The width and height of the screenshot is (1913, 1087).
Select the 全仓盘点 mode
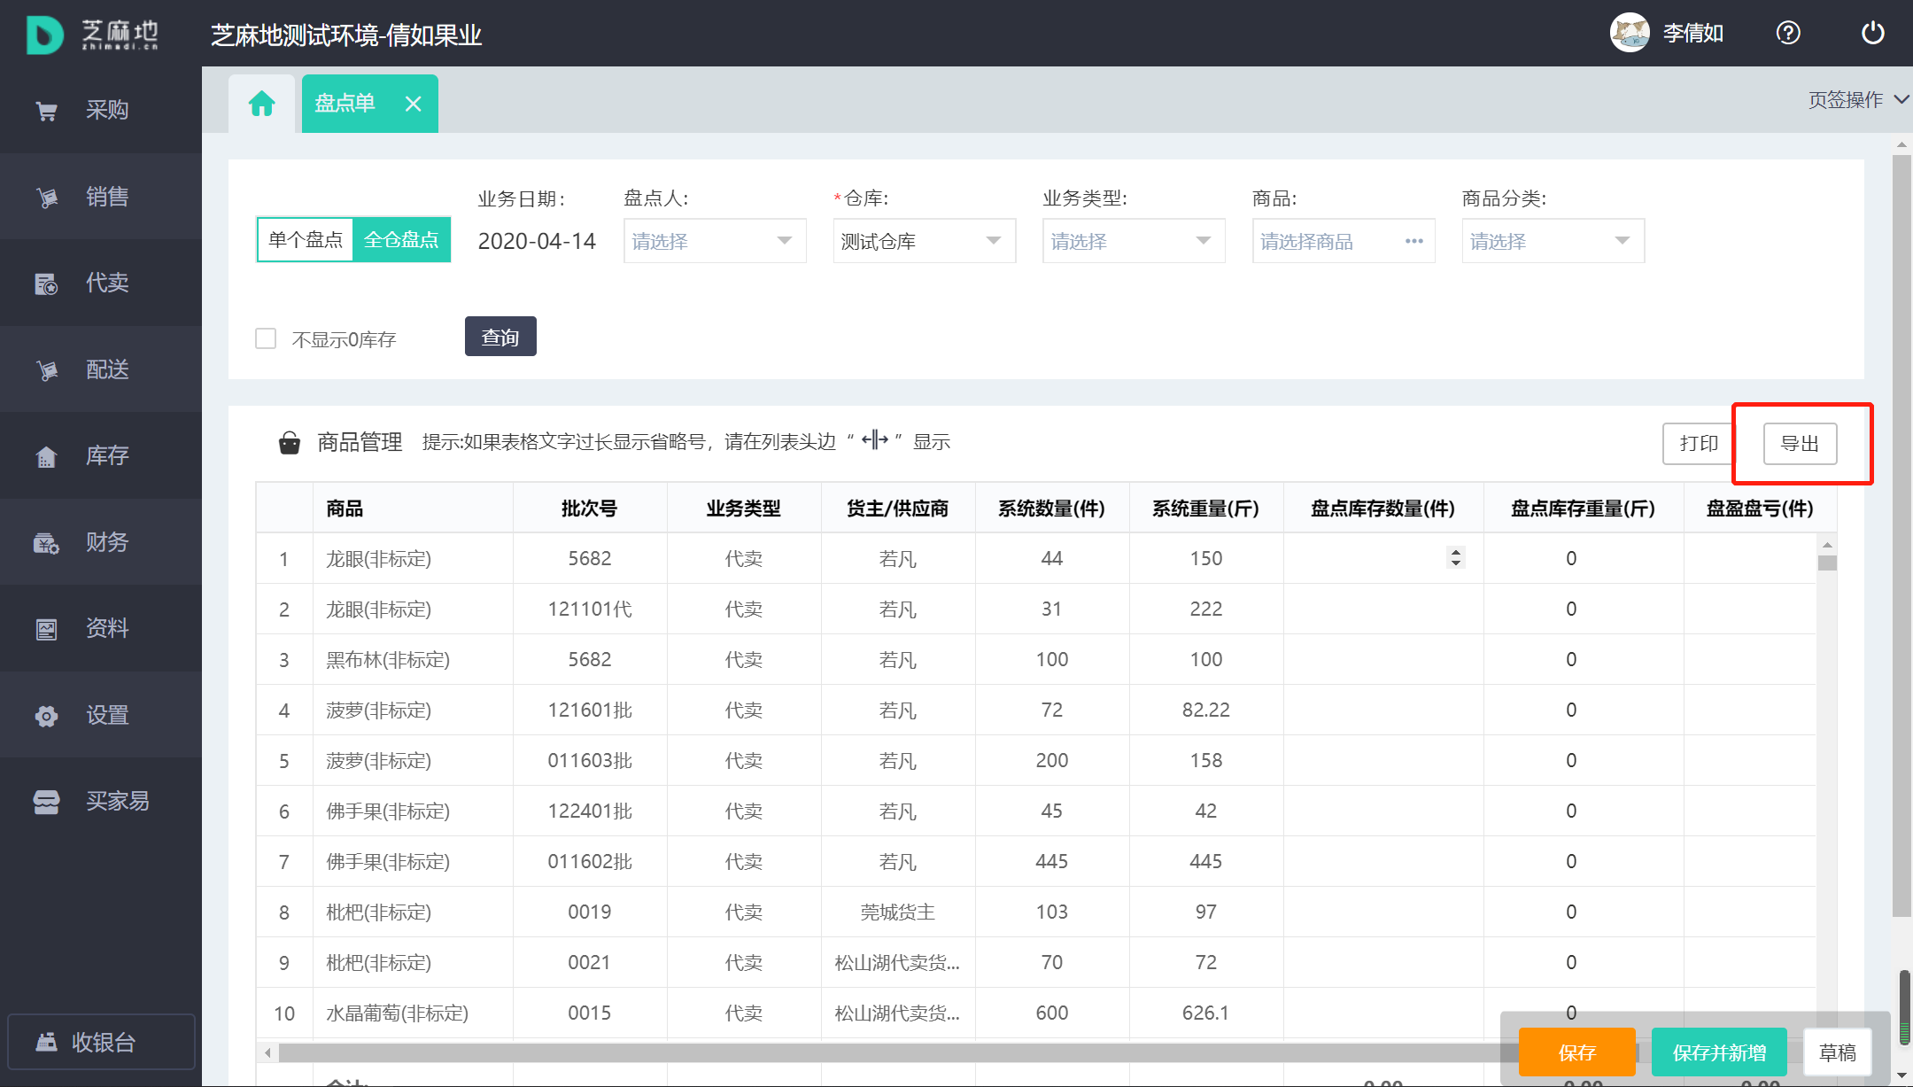[401, 240]
